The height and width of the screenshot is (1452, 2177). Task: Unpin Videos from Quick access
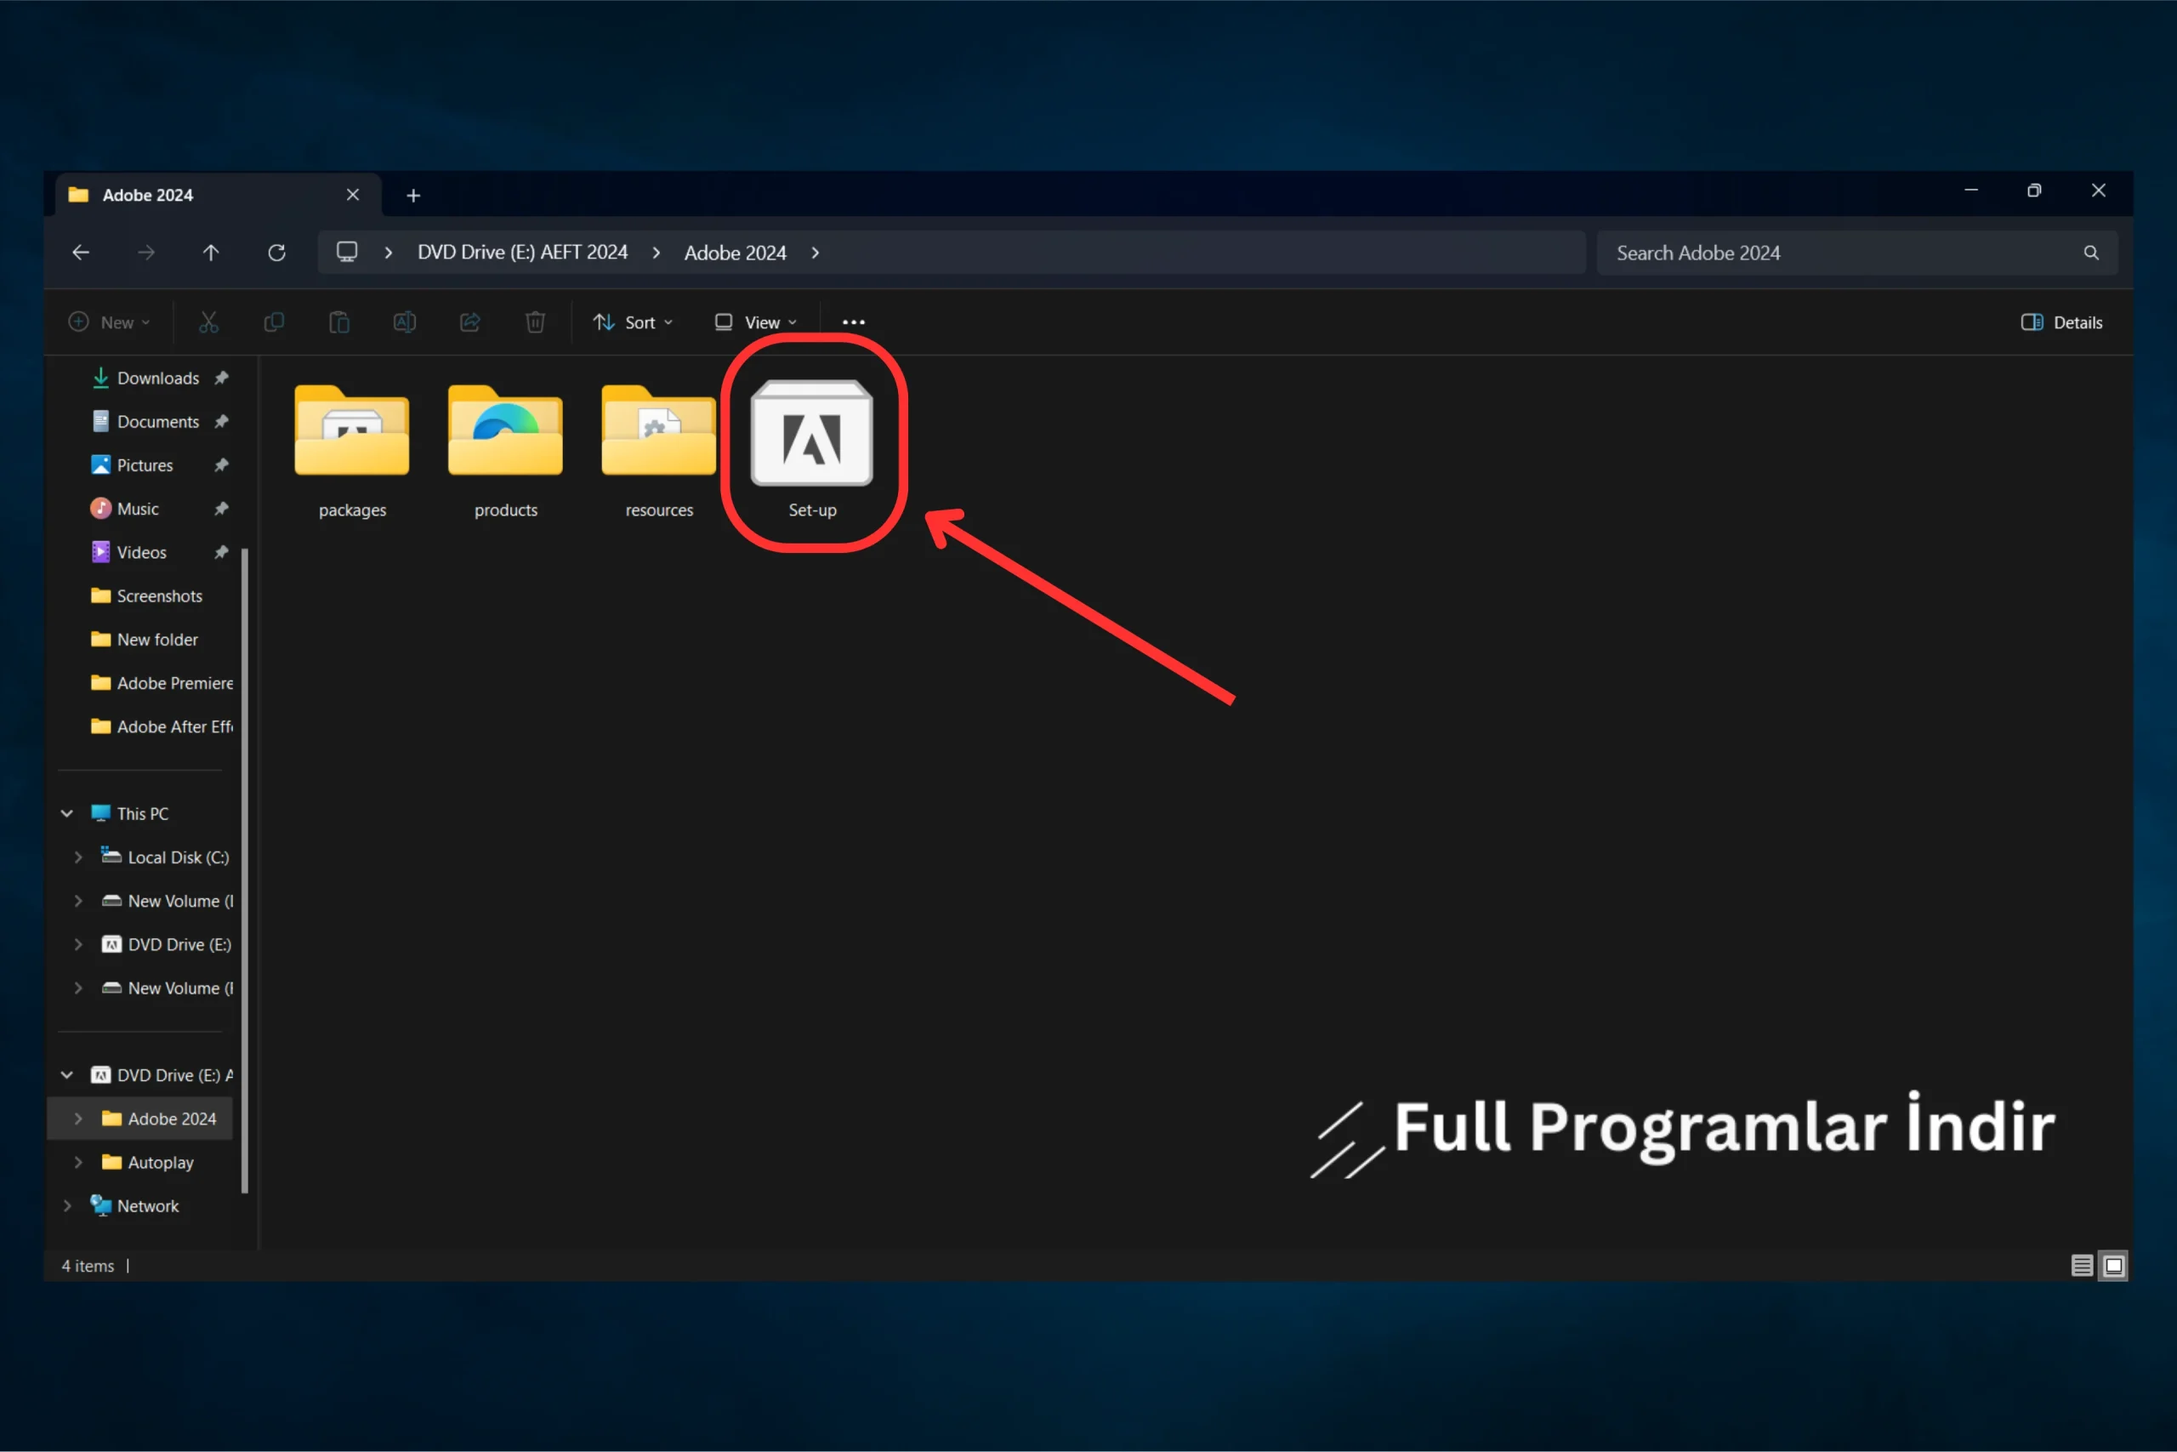[x=221, y=552]
